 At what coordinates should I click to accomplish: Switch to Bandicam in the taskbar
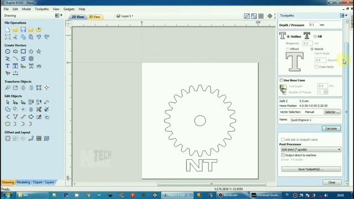coord(232,195)
